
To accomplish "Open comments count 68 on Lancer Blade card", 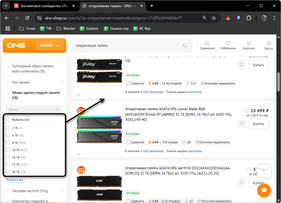I will pyautogui.click(x=186, y=142).
